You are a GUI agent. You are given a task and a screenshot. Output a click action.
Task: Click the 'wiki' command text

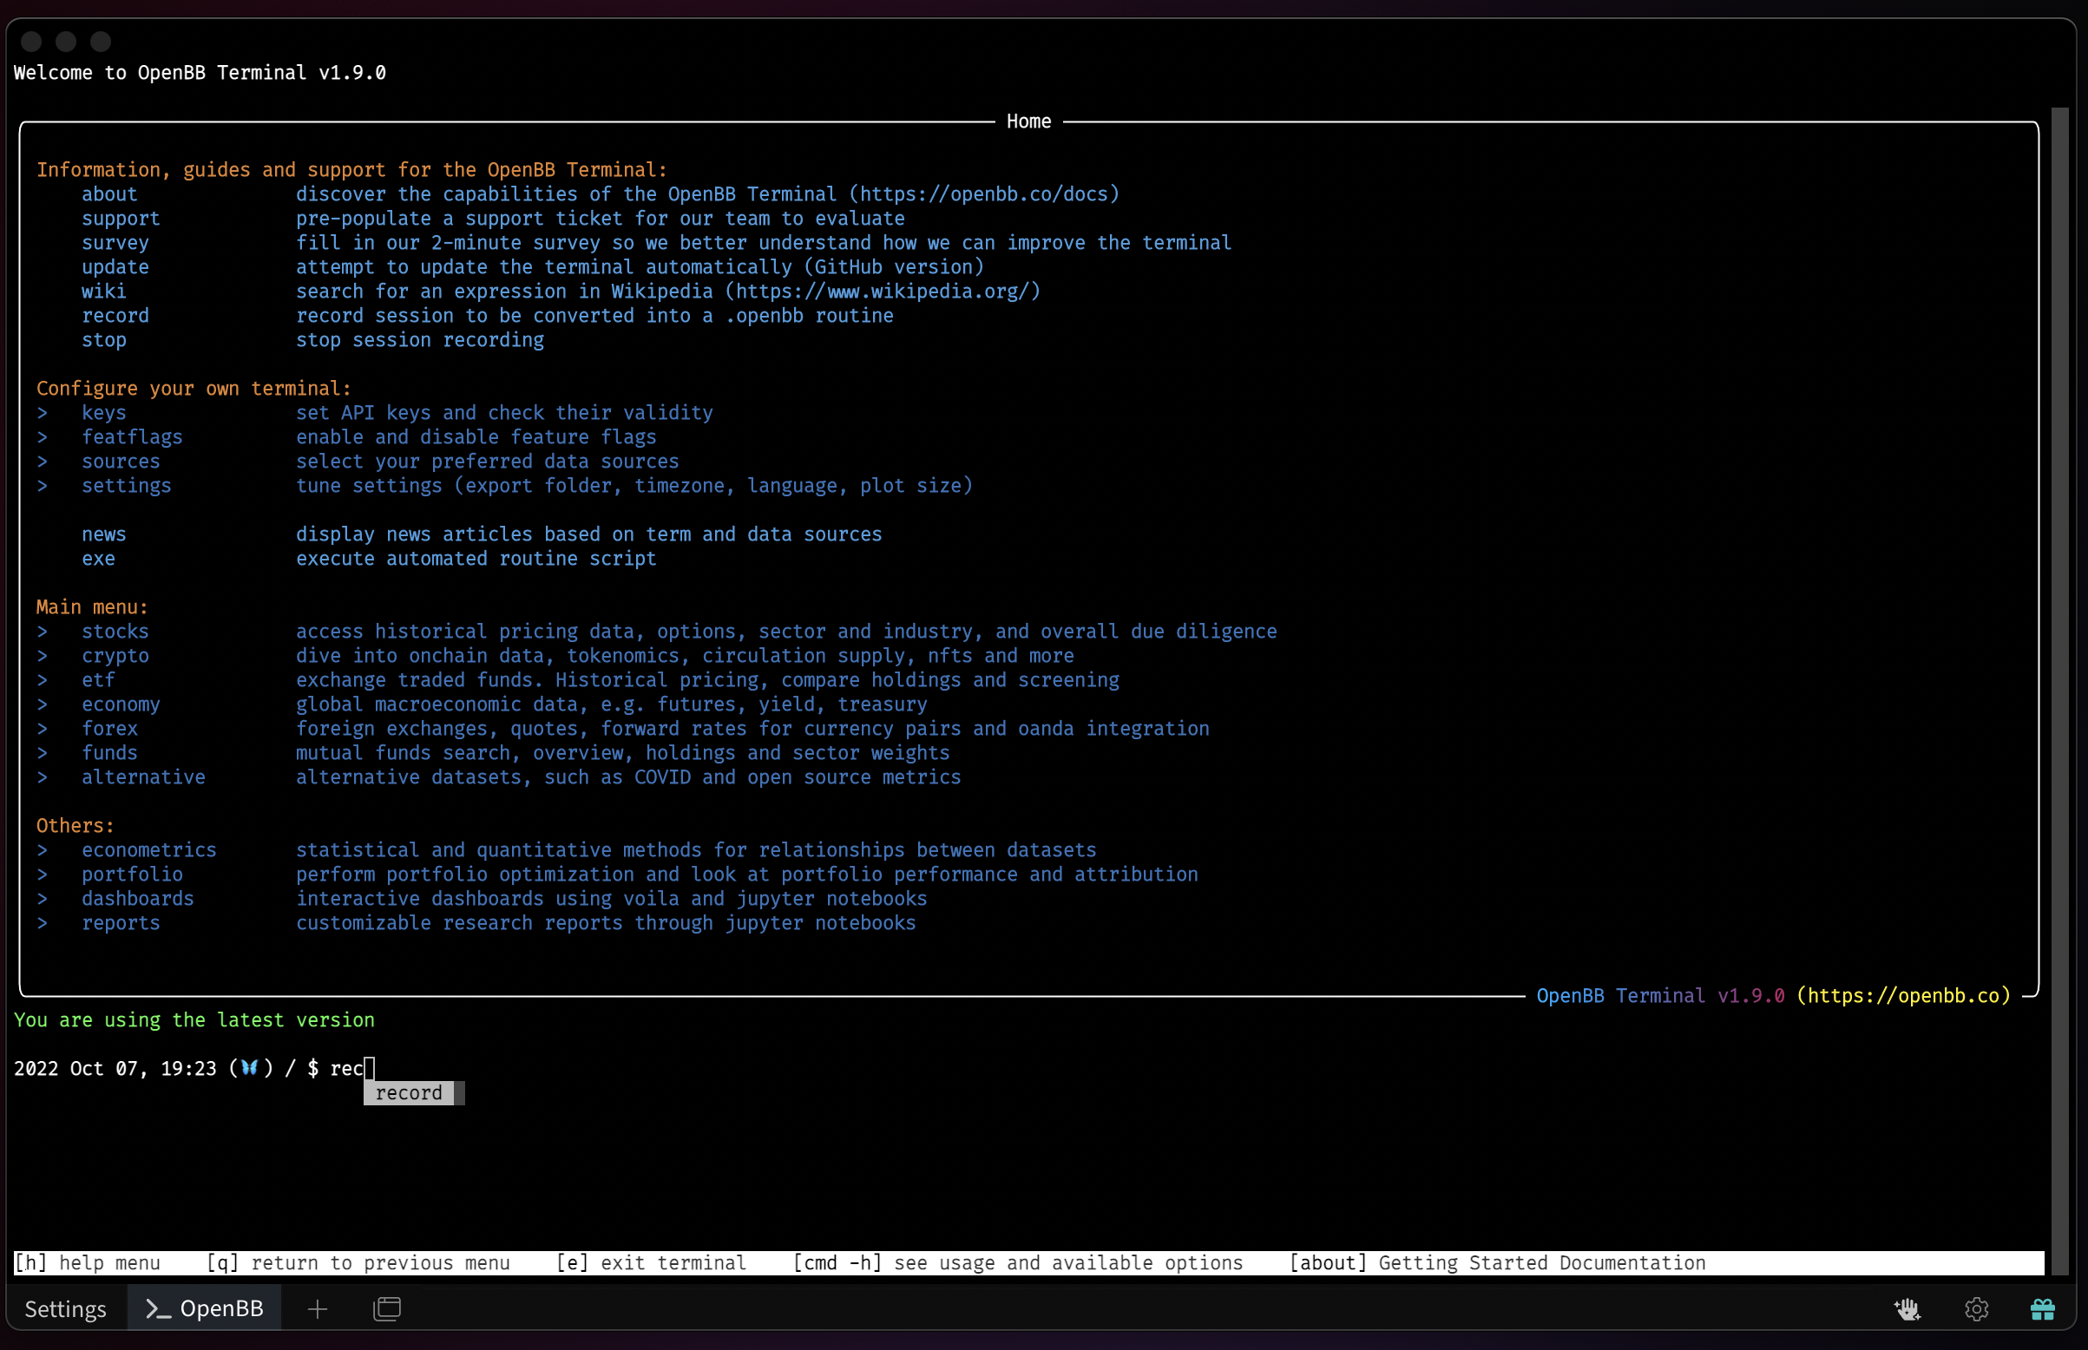(104, 291)
